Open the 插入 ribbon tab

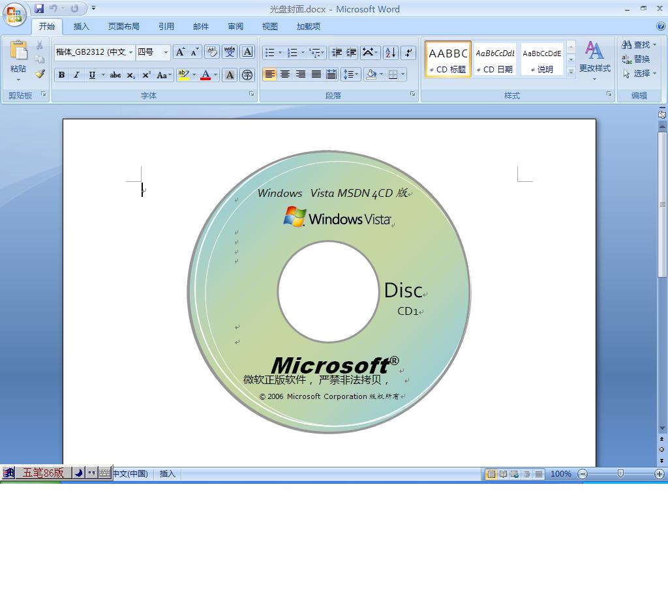pyautogui.click(x=81, y=26)
